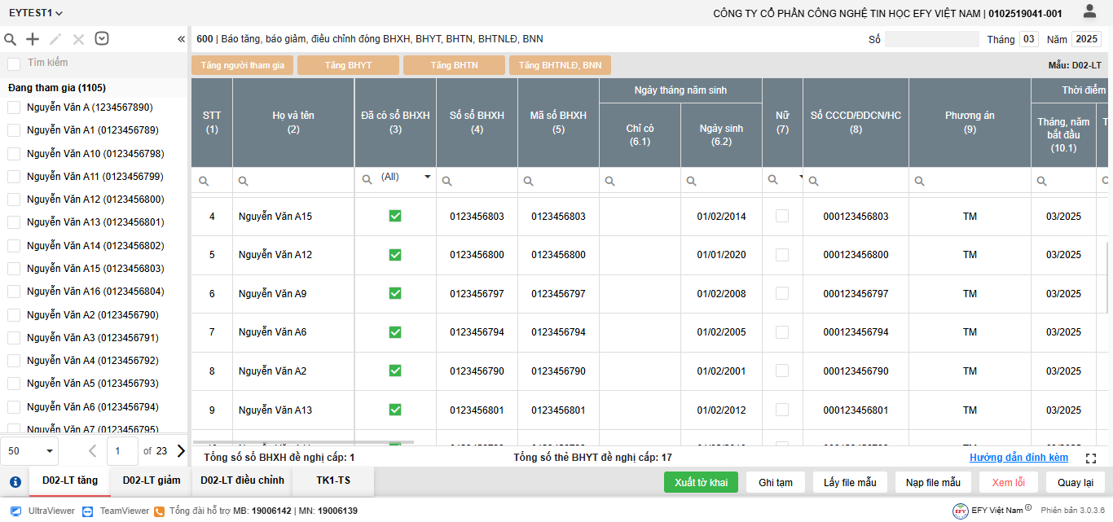1113x522 pixels.
Task: Switch to the D02-LT giảm tab
Action: pos(152,480)
